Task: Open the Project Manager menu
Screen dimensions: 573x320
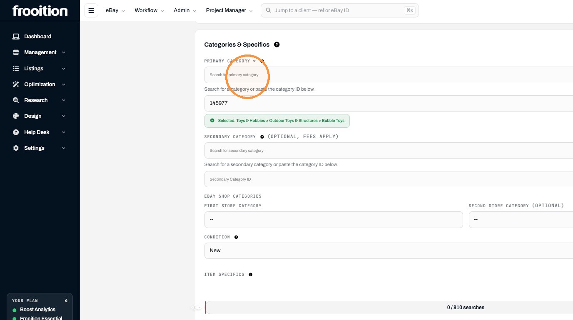Action: pos(229,10)
